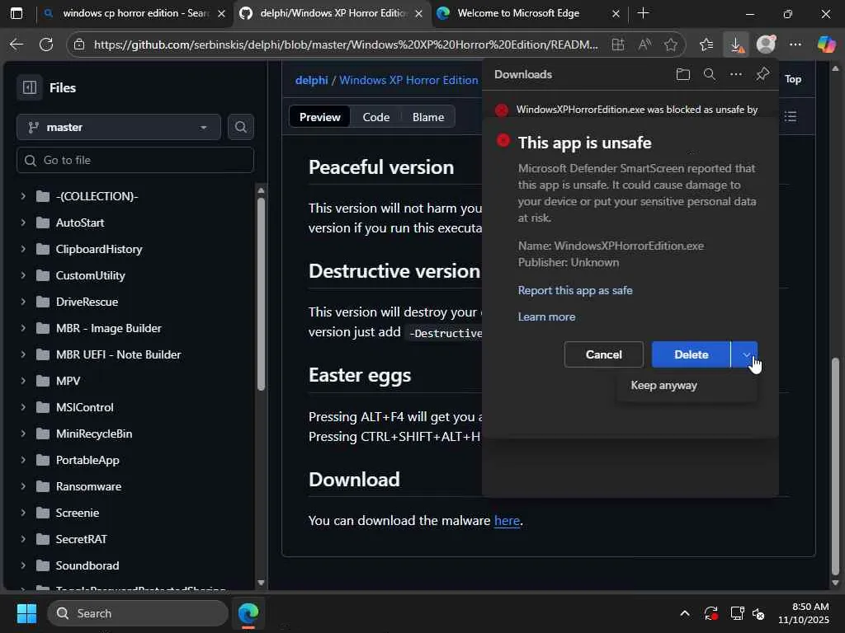The image size is (845, 633).
Task: Open Windows Update tray icon
Action: pos(710,613)
